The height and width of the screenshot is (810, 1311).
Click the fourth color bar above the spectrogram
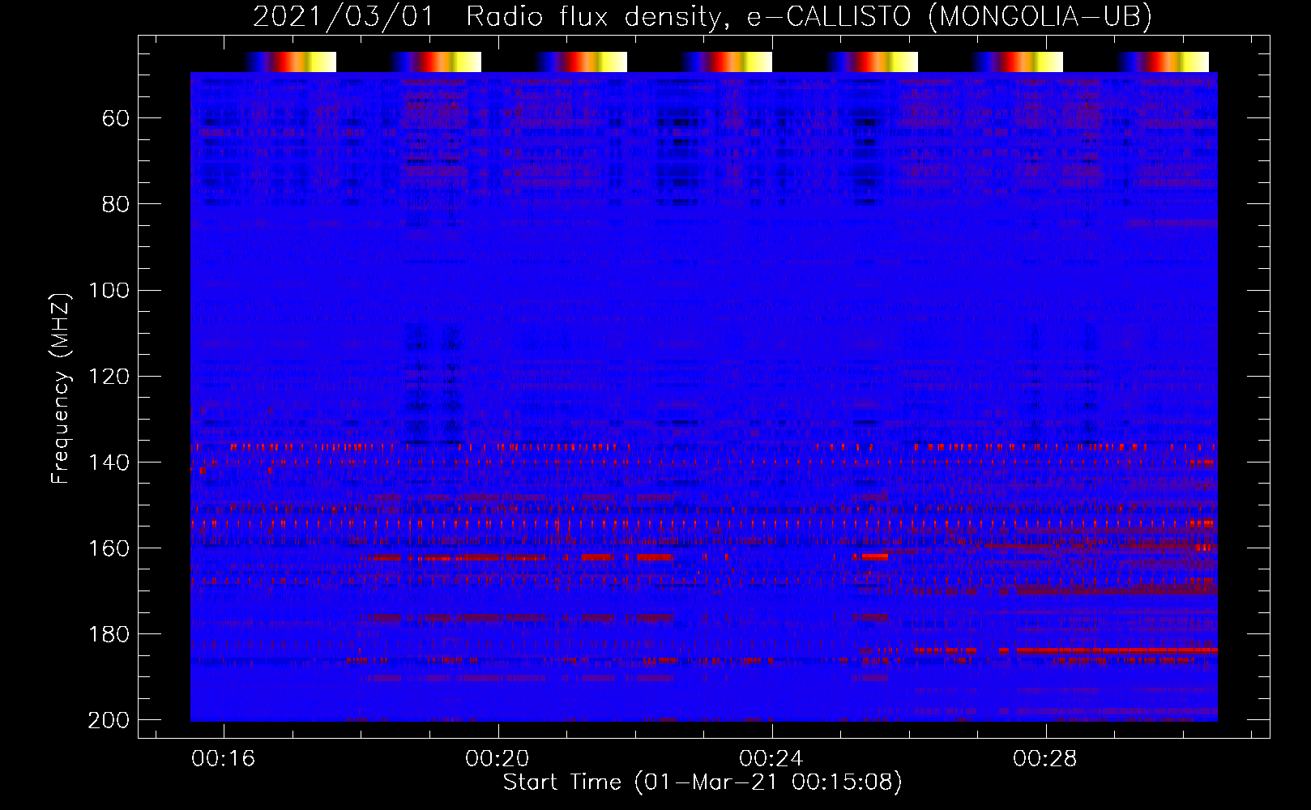click(x=727, y=62)
